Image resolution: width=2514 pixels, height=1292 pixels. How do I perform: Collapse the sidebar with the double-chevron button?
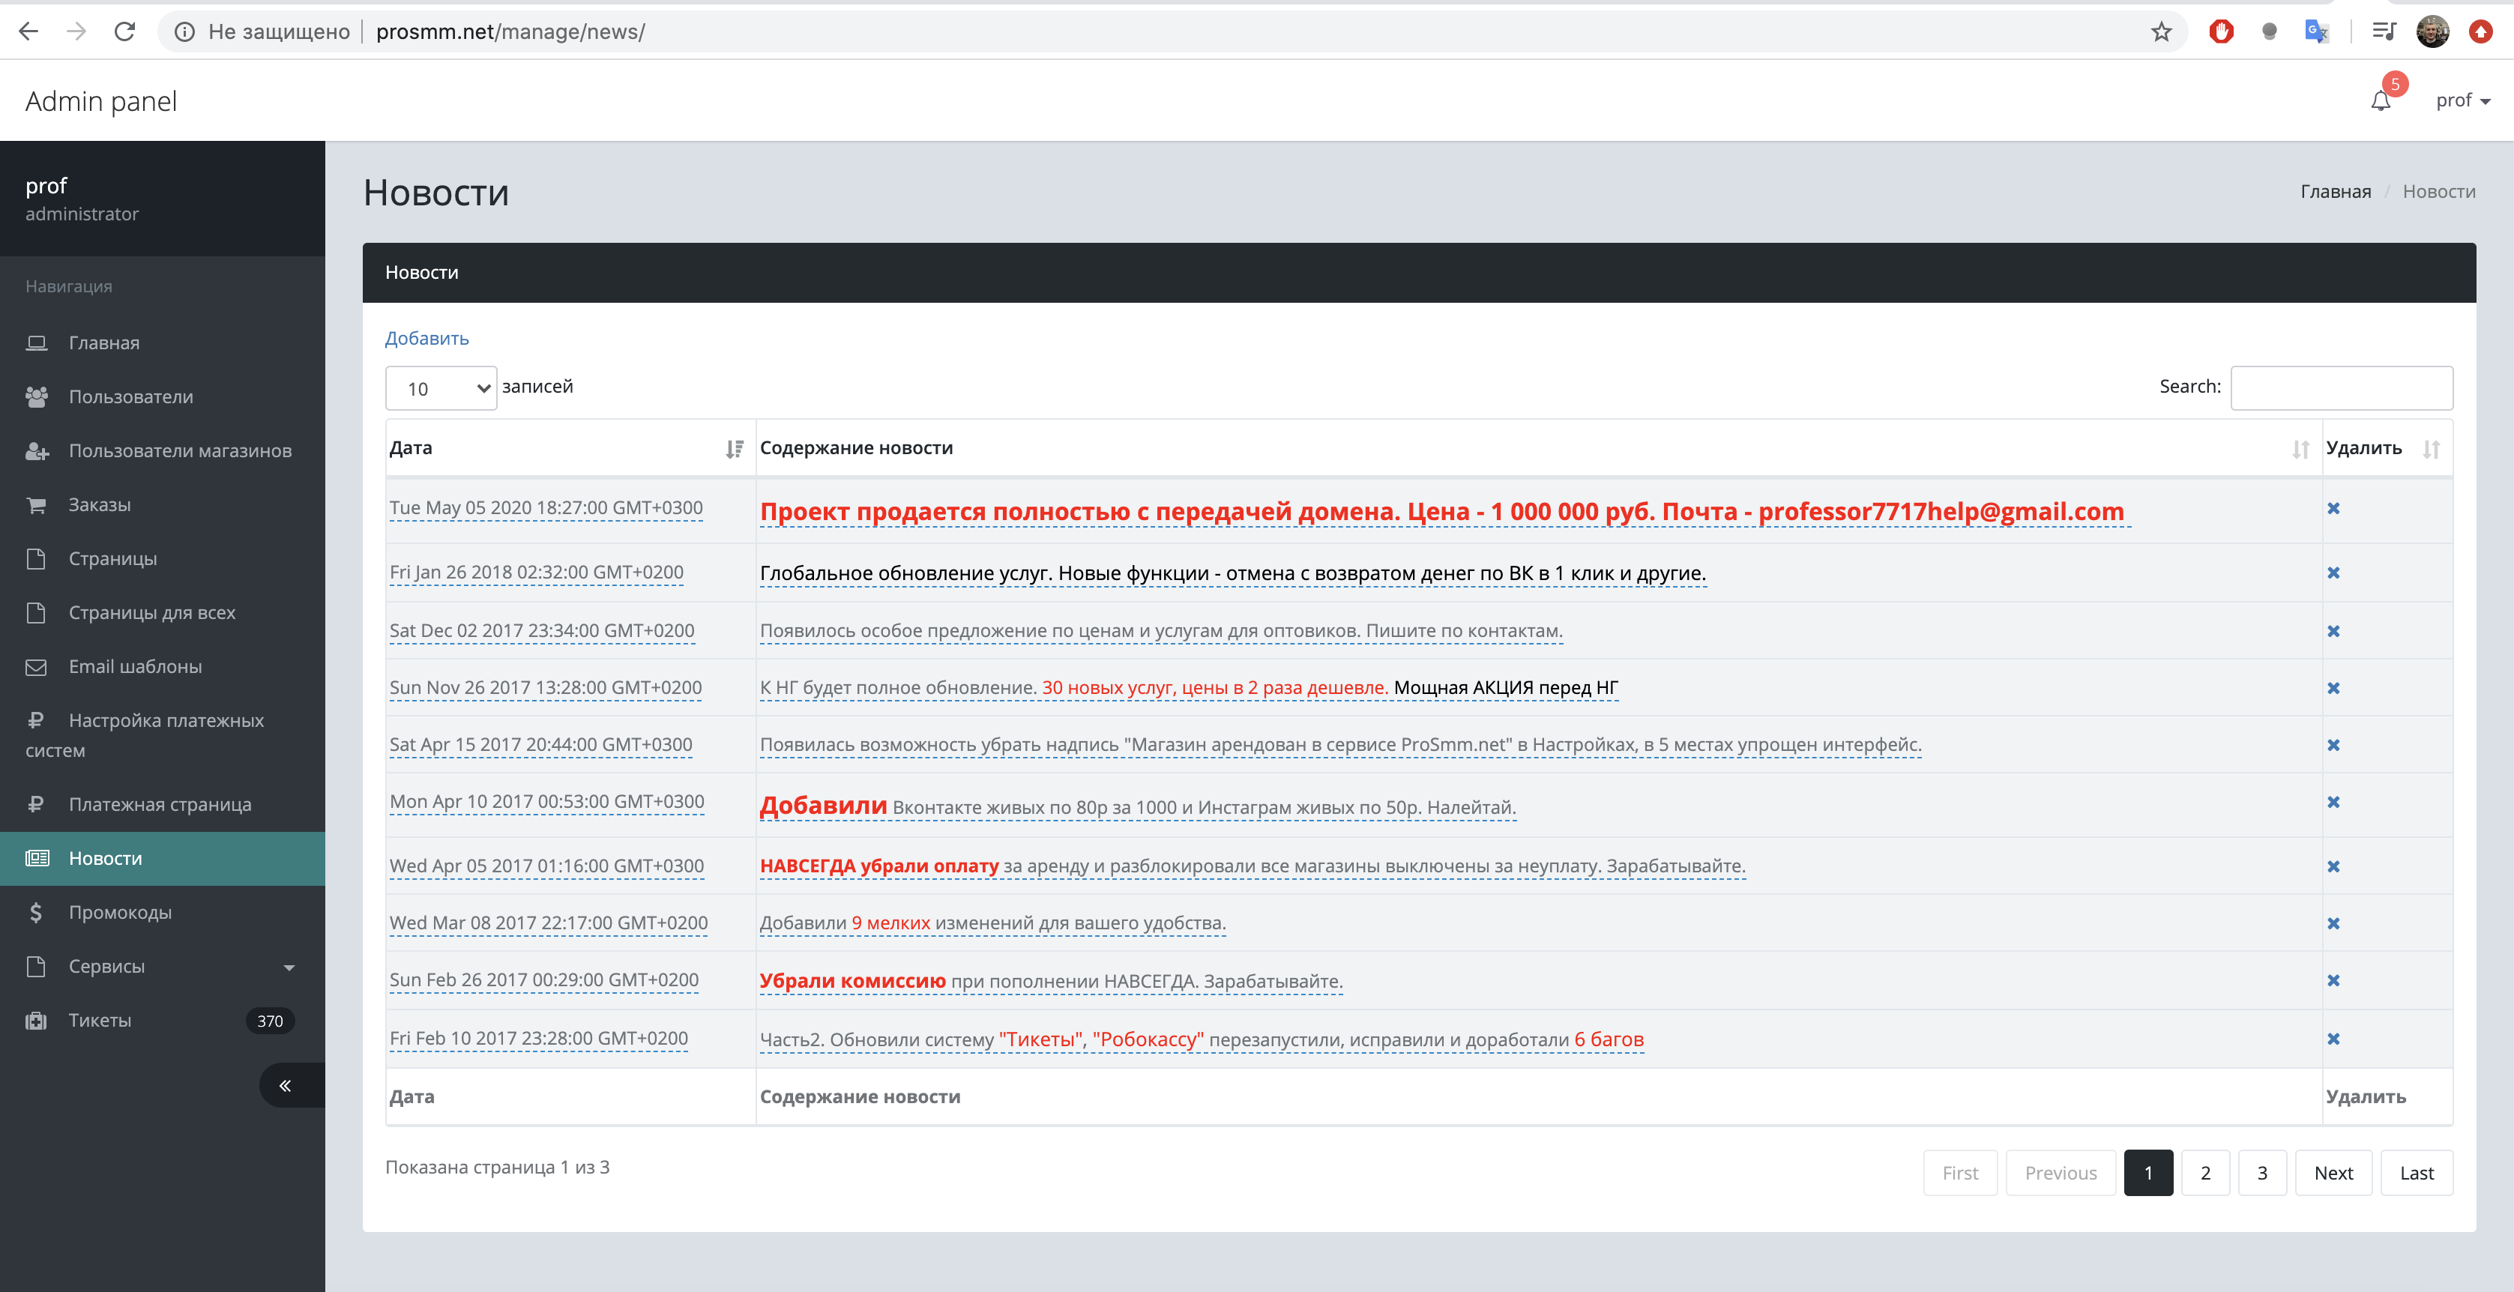point(285,1085)
